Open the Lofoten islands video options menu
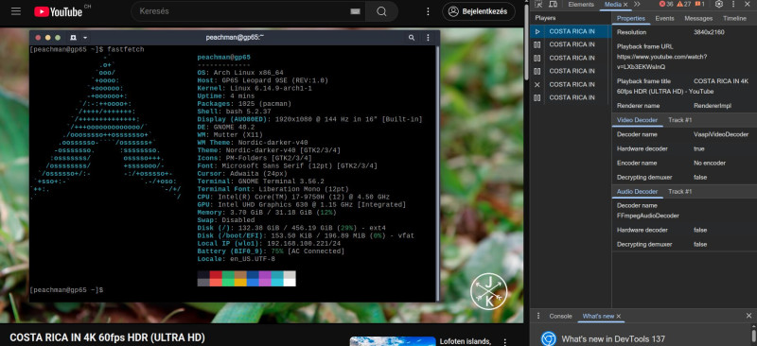757x346 pixels. pos(505,341)
